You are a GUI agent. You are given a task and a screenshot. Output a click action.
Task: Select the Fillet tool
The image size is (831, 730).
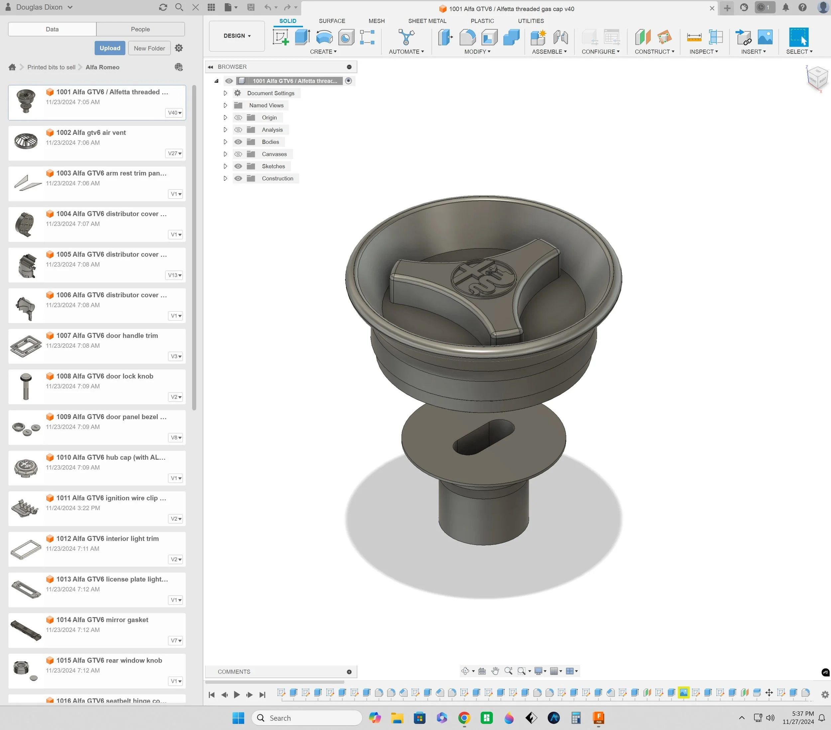tap(468, 38)
